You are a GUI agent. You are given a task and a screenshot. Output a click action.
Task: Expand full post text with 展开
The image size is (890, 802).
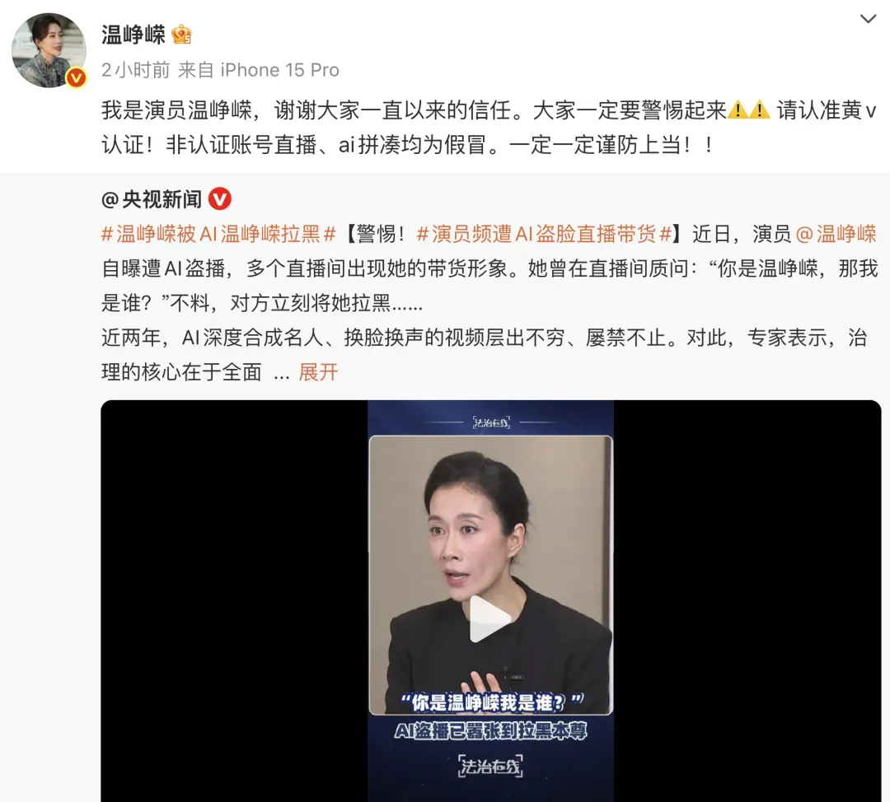318,373
